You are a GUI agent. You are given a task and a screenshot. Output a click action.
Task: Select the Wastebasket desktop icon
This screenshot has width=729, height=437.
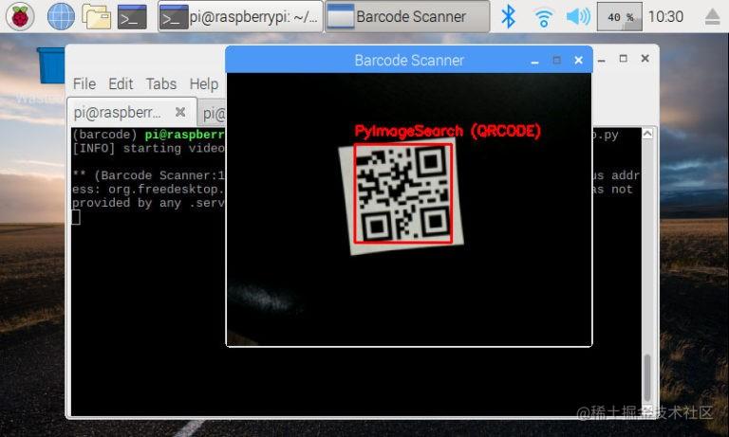[x=50, y=65]
